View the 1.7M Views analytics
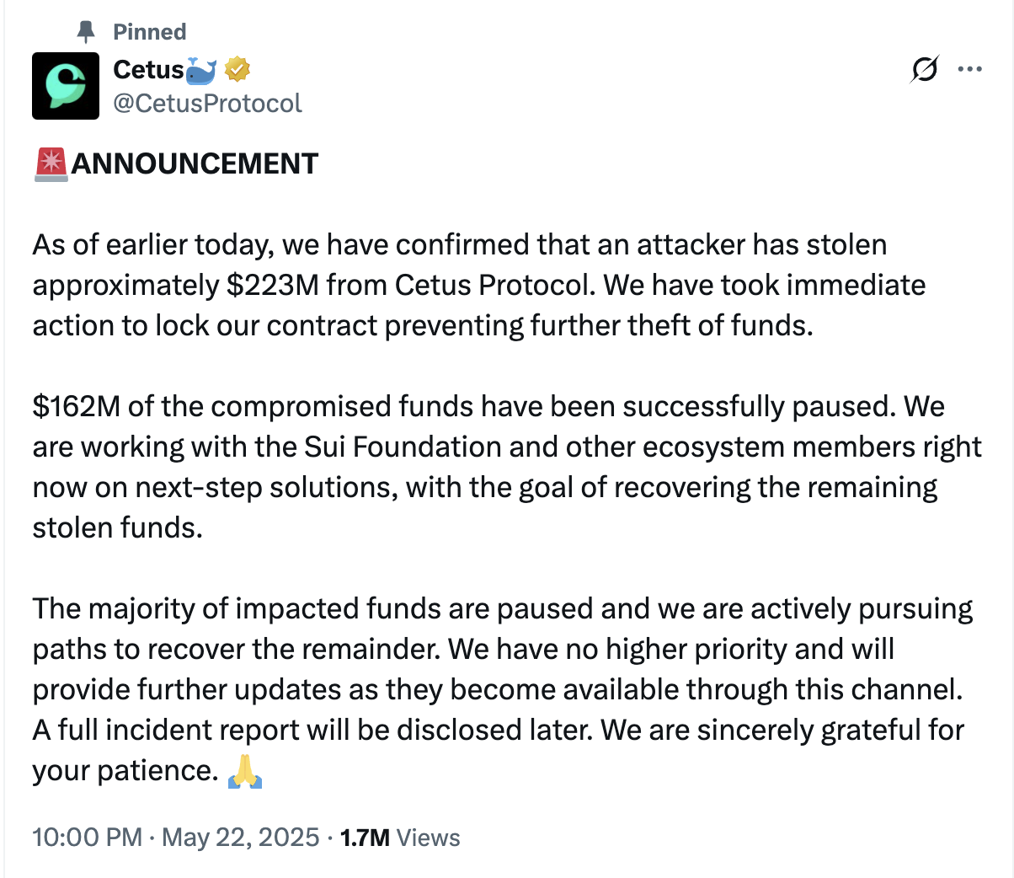This screenshot has width=1014, height=878. pos(400,838)
